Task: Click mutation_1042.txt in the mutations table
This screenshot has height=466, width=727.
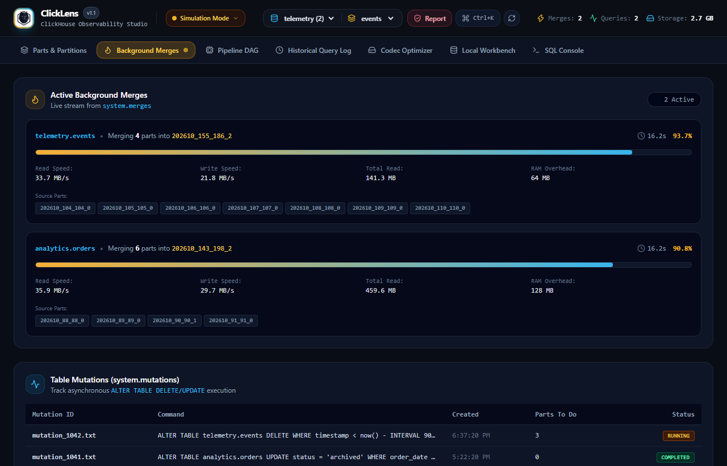Action: pyautogui.click(x=64, y=435)
